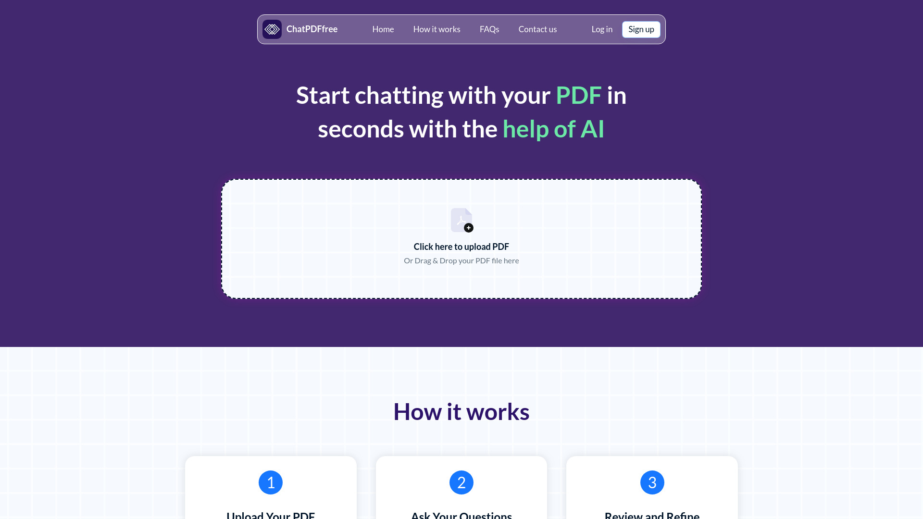Select the Home navigation tab

coord(383,29)
